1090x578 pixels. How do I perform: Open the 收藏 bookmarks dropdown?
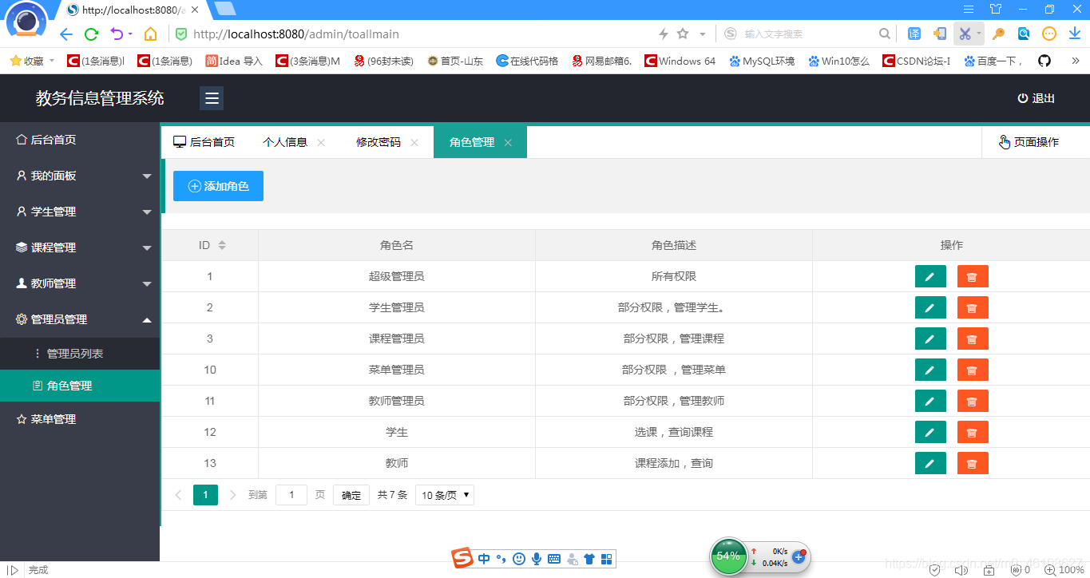32,61
